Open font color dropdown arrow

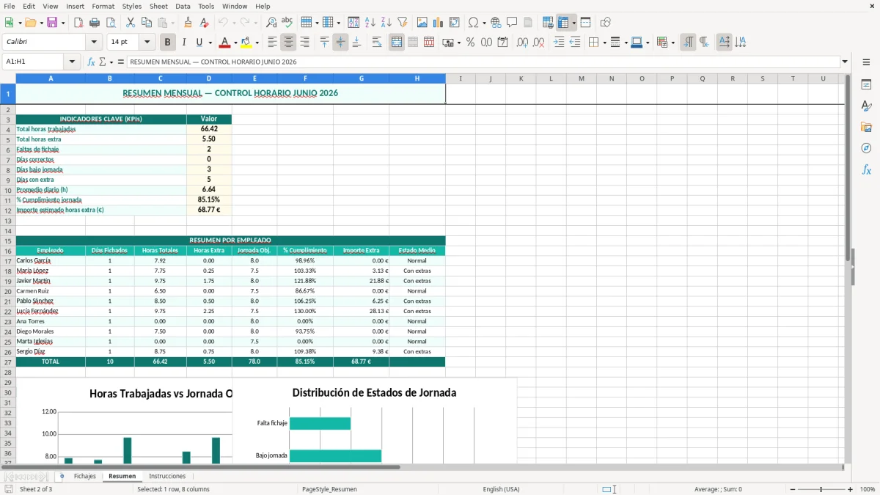coord(236,43)
